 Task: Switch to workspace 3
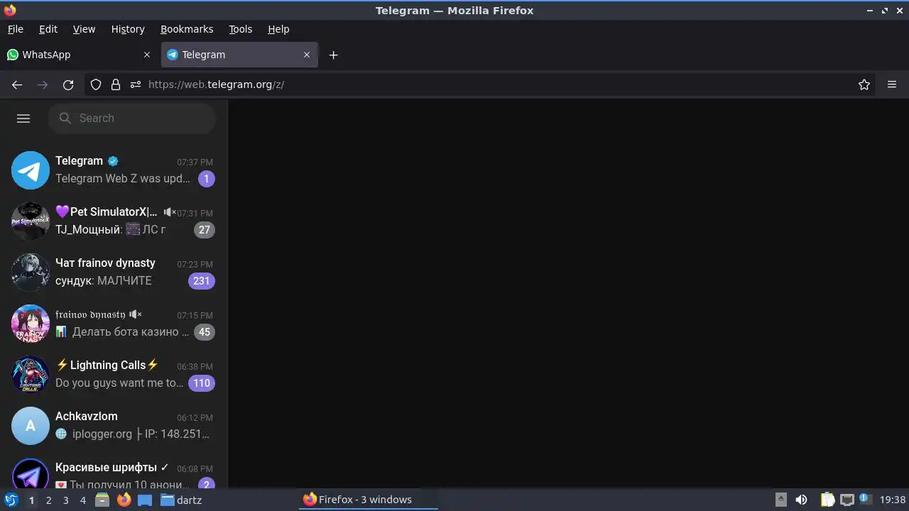coord(65,500)
